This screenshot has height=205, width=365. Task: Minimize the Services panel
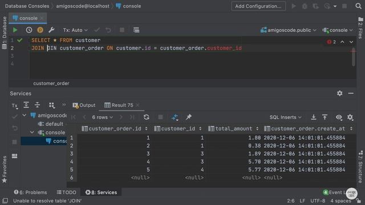pyautogui.click(x=351, y=93)
